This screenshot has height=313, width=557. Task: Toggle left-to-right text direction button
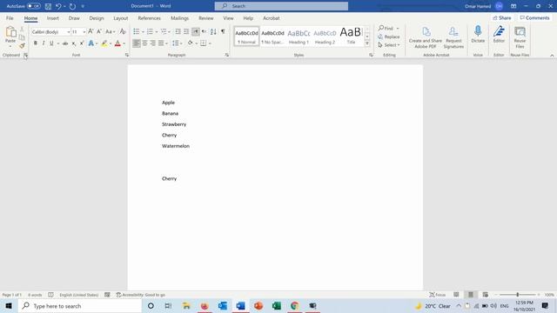tap(196, 31)
